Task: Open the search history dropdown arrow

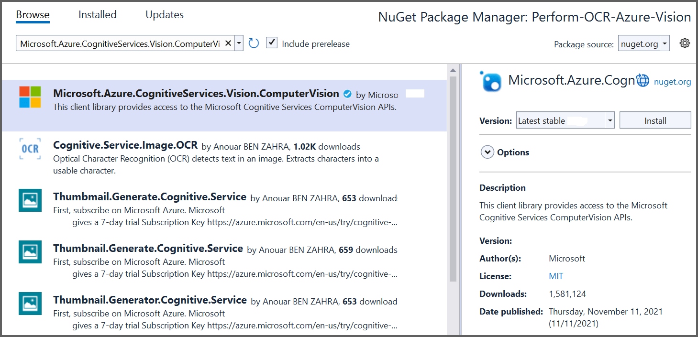Action: (x=239, y=43)
